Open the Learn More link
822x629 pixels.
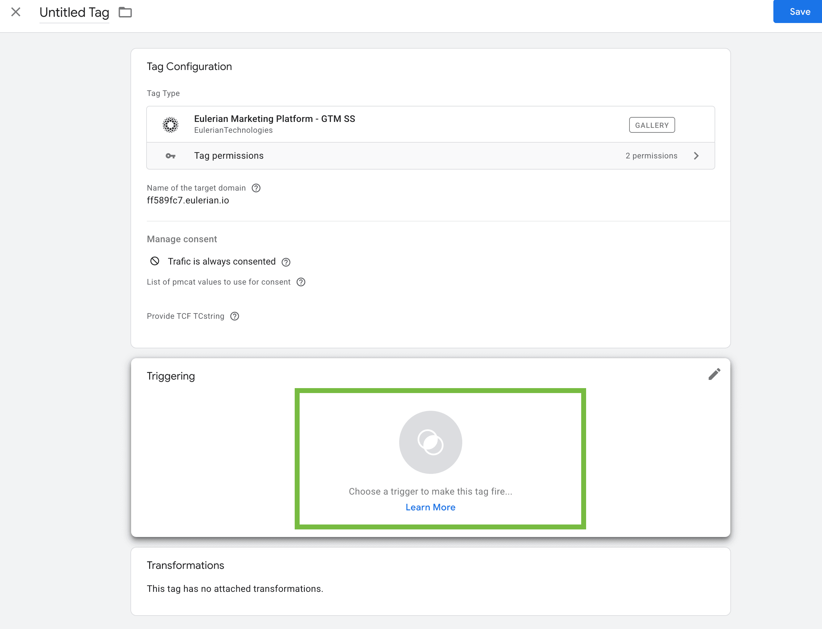tap(430, 507)
